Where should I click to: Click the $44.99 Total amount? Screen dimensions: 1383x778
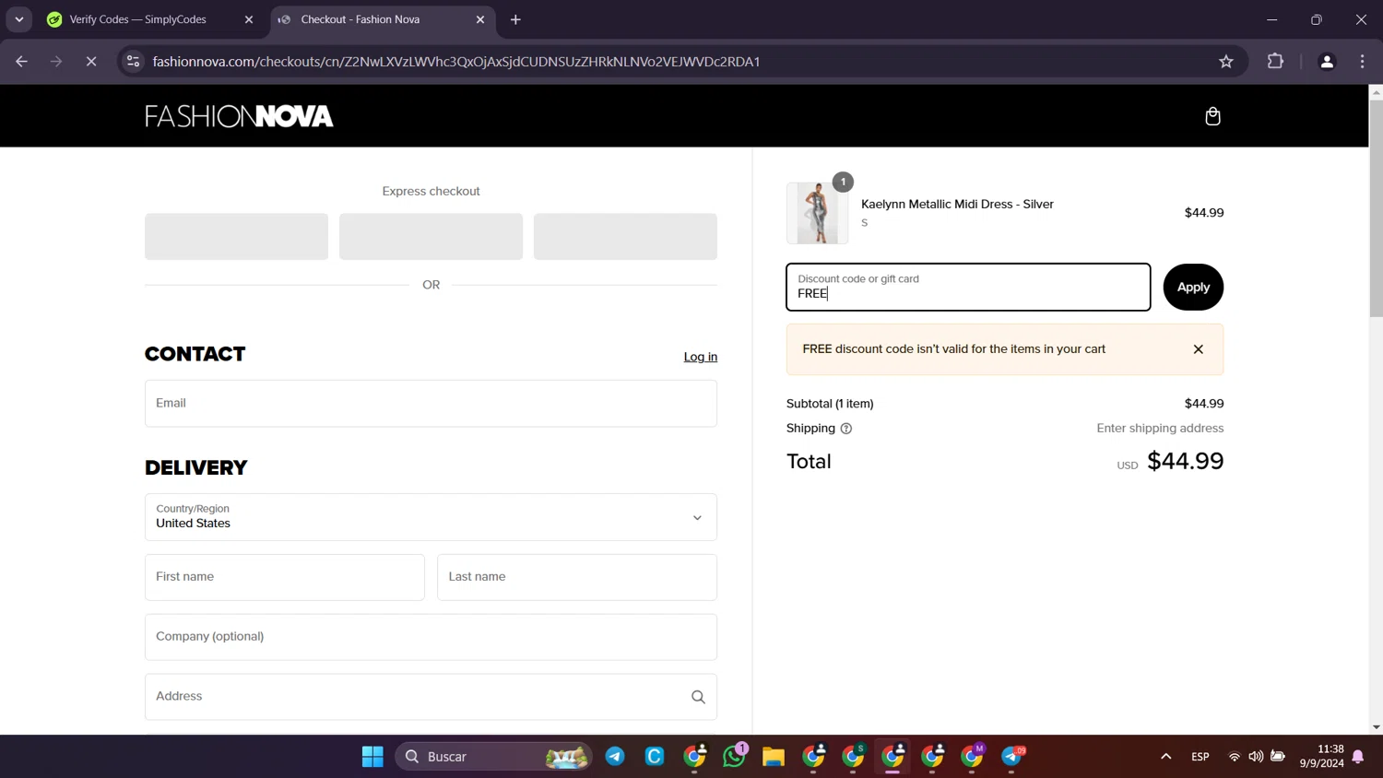click(1185, 461)
